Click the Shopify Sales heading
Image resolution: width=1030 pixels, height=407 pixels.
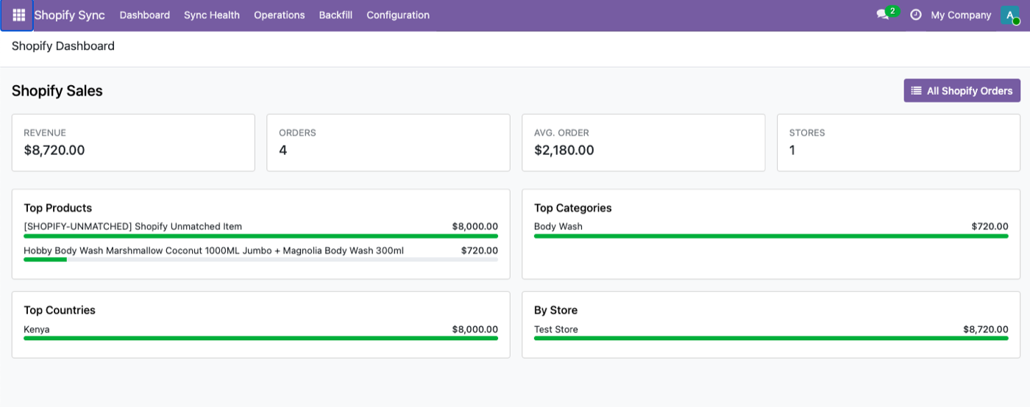pyautogui.click(x=57, y=91)
